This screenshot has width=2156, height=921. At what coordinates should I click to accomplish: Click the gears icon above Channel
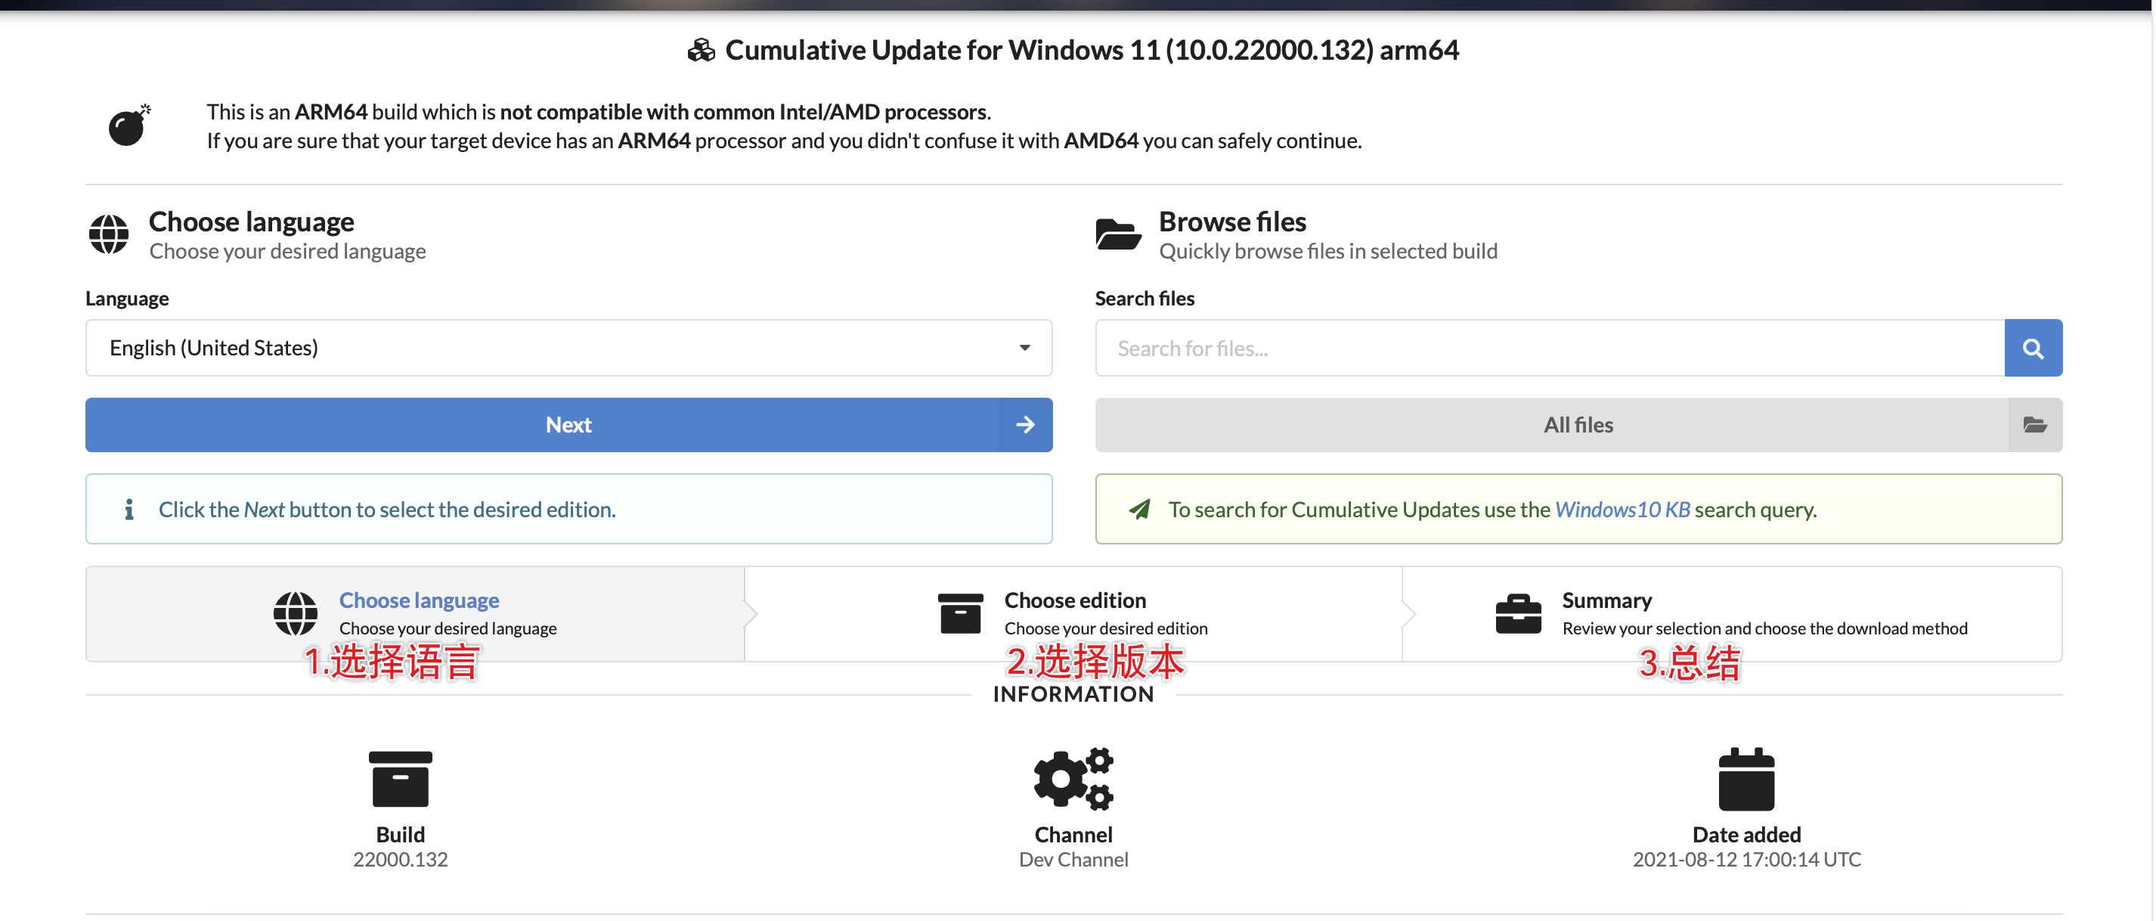(1073, 779)
